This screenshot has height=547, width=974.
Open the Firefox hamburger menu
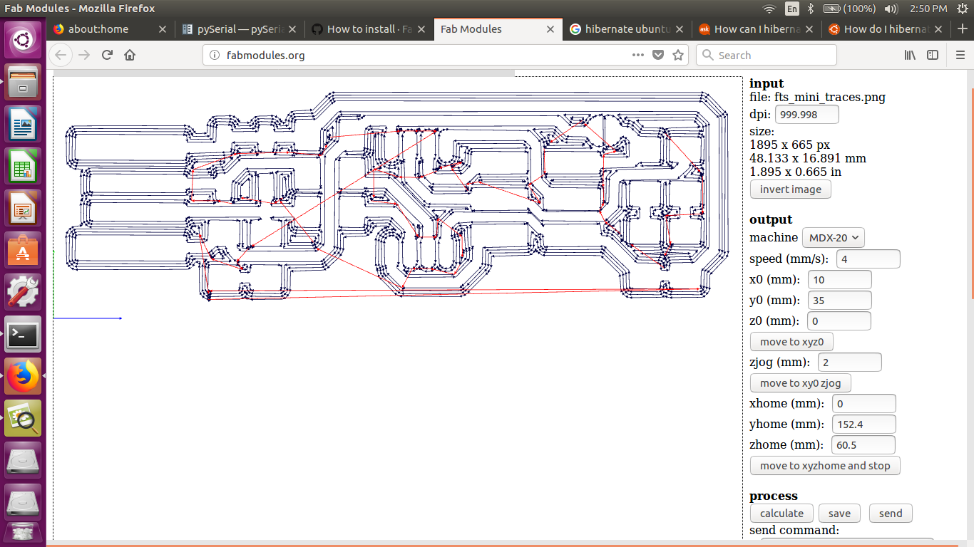[x=960, y=55]
